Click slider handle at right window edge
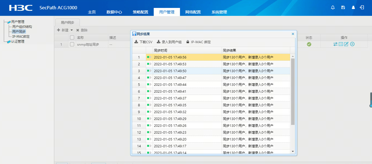372x164 pixels. click(x=371, y=100)
